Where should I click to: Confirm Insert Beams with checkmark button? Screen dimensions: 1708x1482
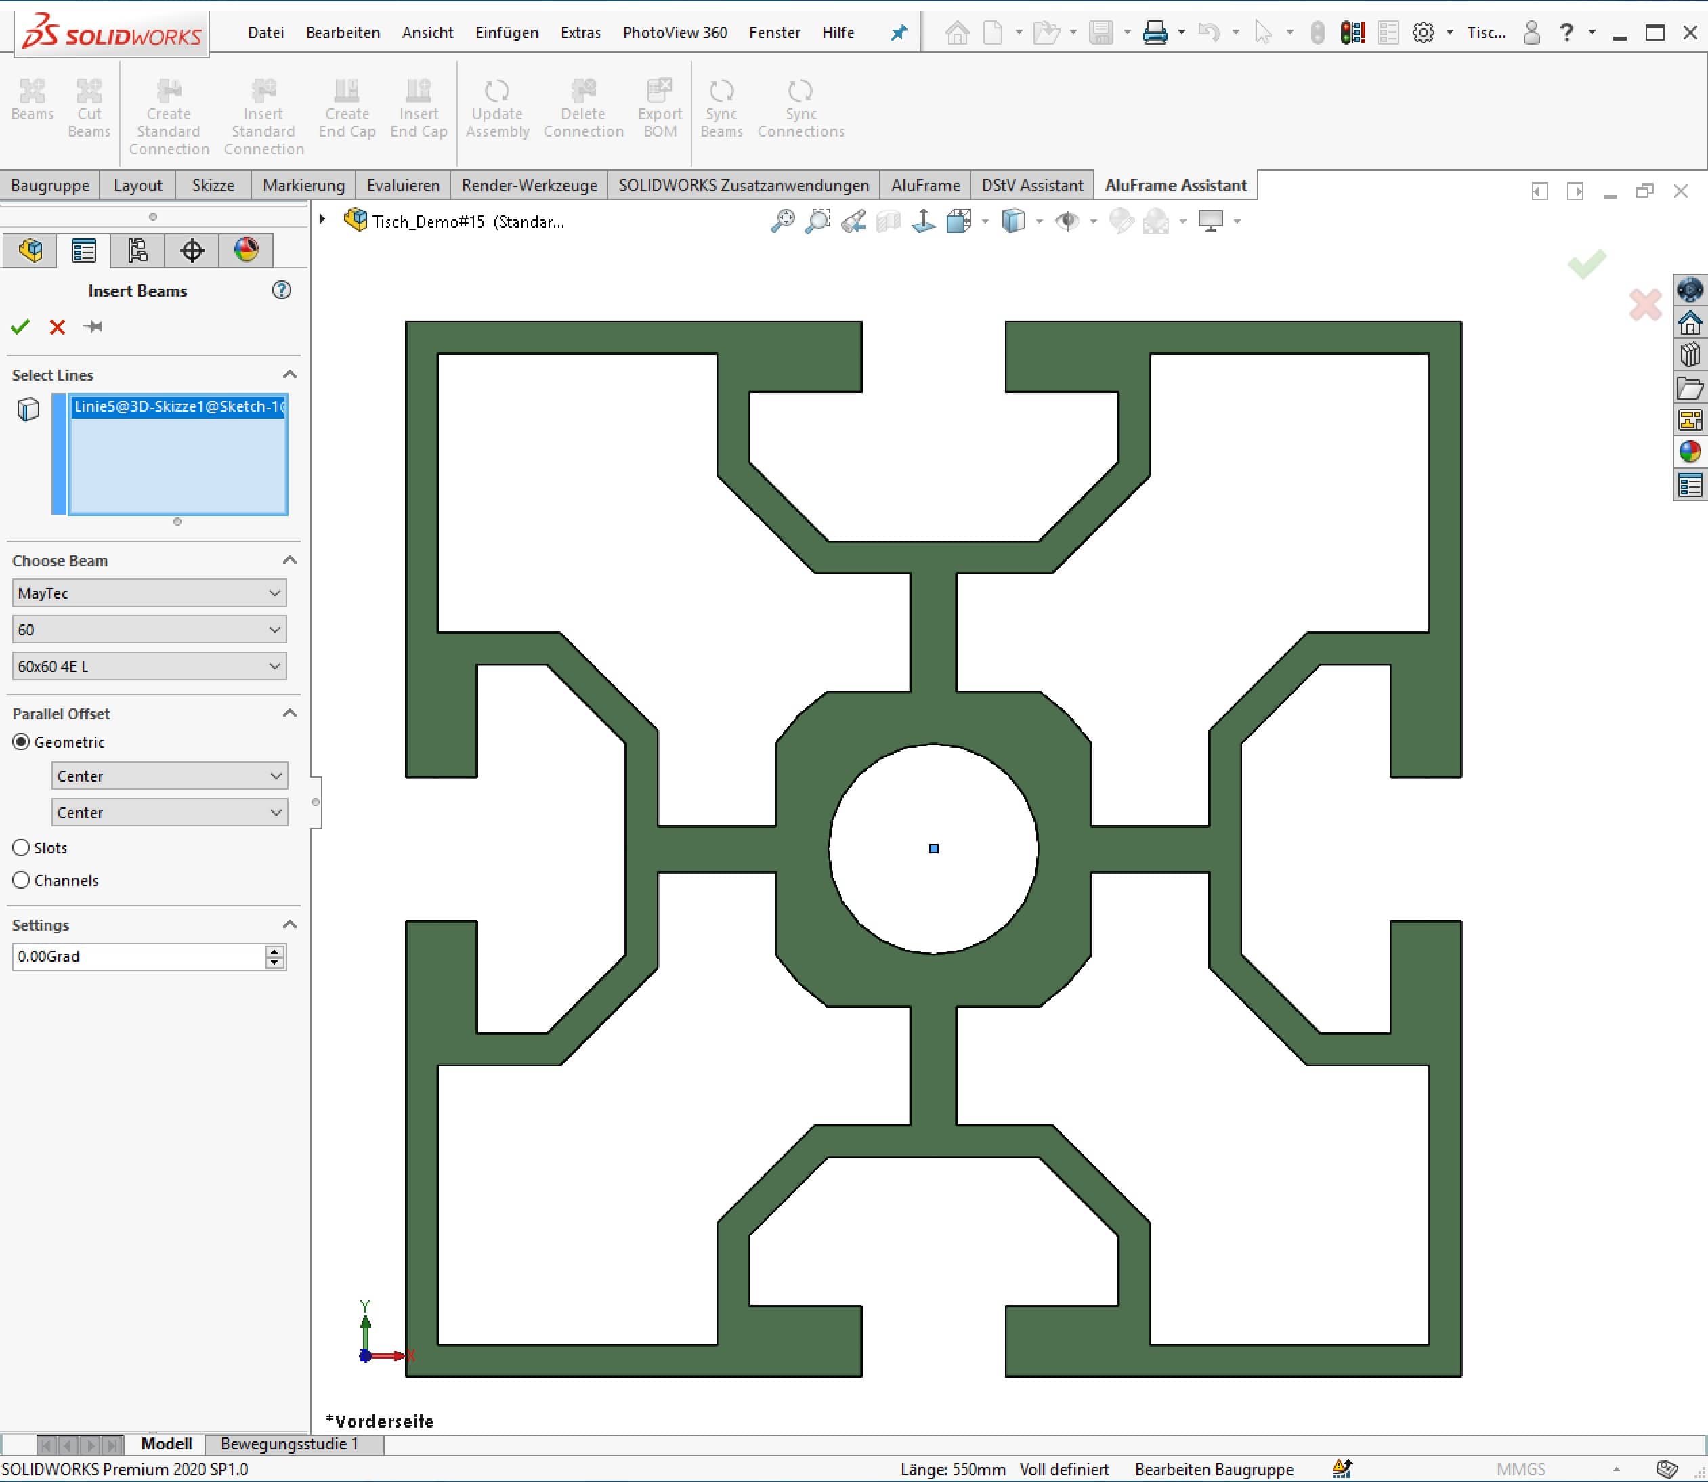tap(20, 326)
